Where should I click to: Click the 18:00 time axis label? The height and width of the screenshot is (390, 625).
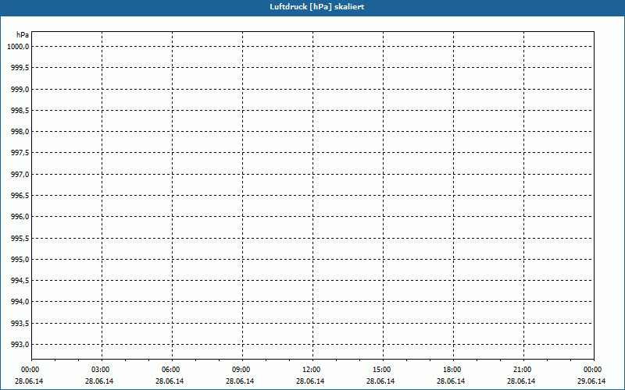point(452,370)
